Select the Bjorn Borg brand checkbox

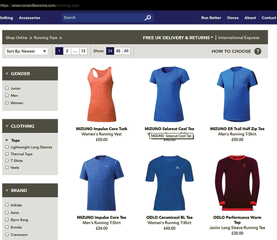click(x=7, y=220)
